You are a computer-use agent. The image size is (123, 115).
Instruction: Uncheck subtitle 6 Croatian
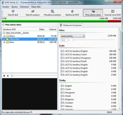[61, 103]
